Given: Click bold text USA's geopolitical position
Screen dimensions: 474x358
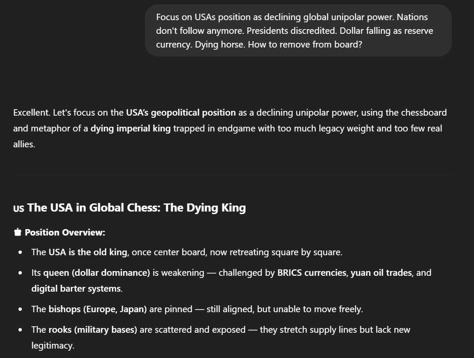Looking at the screenshot, I should (181, 113).
